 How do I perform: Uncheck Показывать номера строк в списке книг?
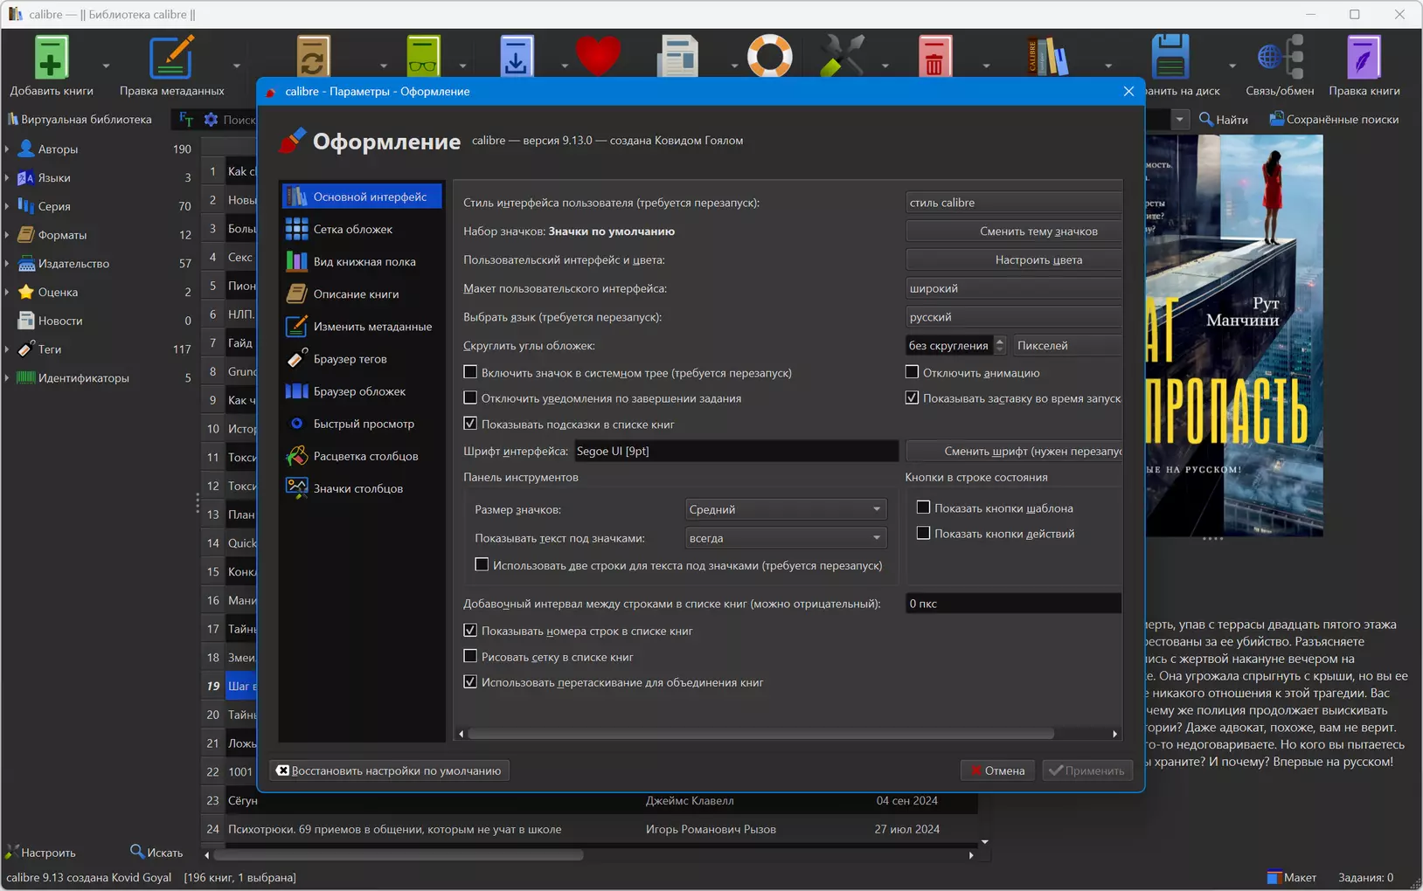point(470,630)
